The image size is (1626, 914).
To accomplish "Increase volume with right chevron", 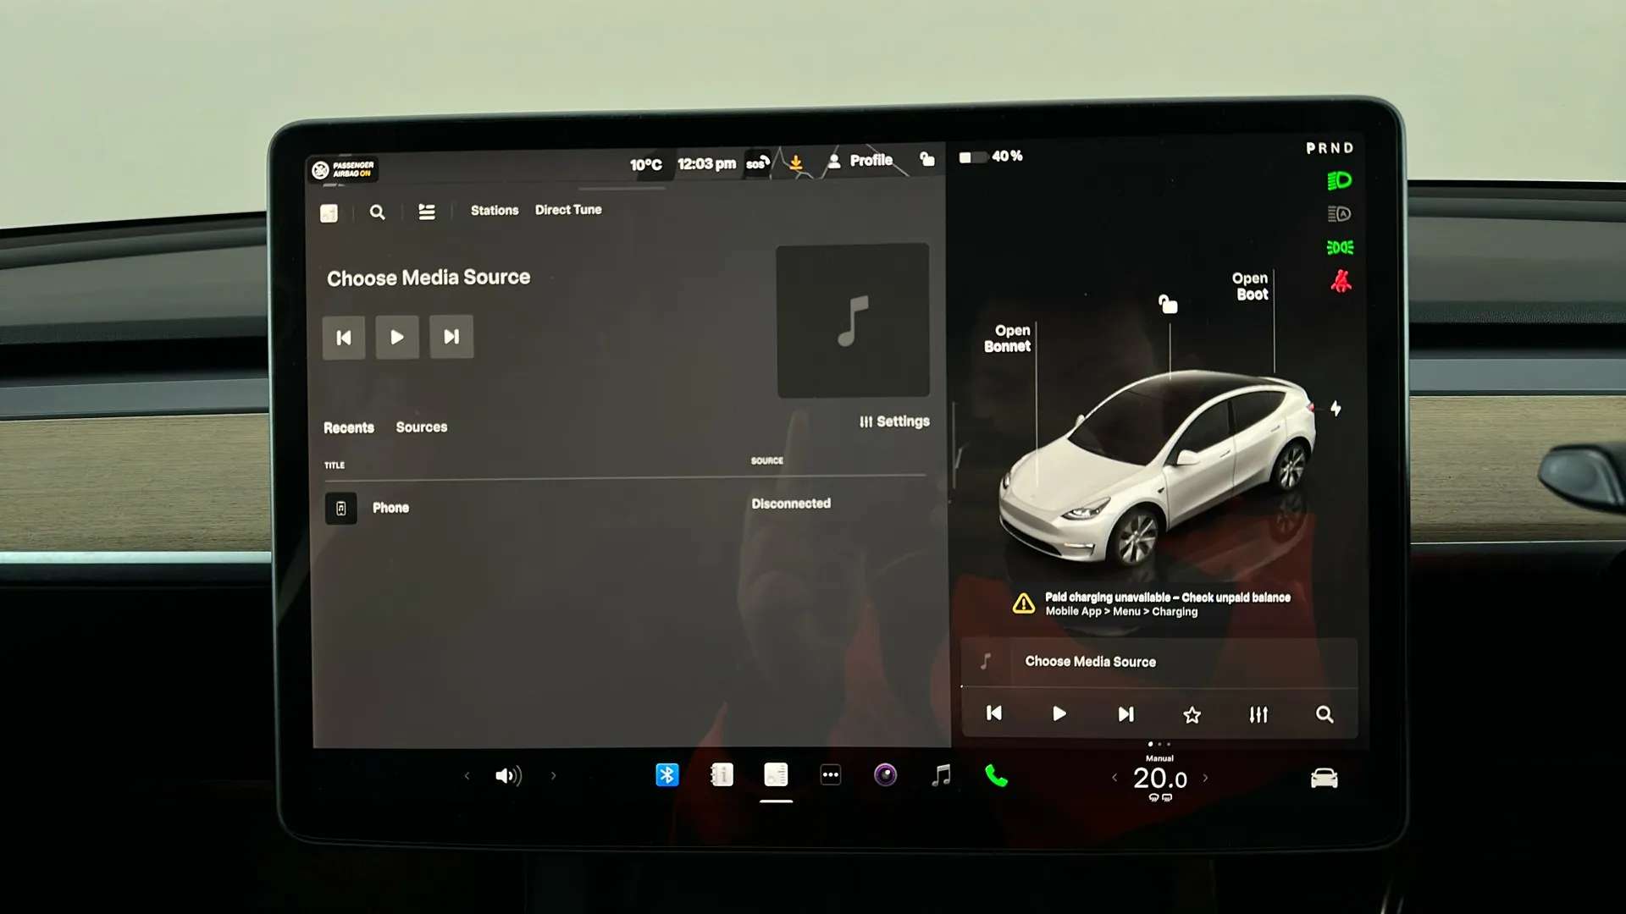I will tap(554, 775).
